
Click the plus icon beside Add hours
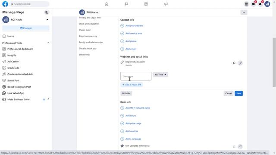pyautogui.click(x=122, y=116)
